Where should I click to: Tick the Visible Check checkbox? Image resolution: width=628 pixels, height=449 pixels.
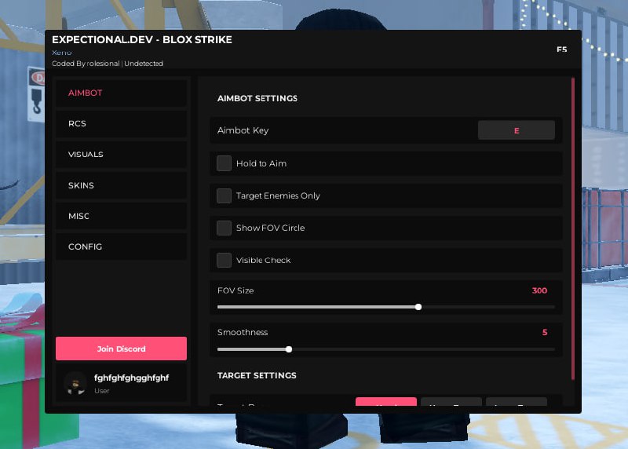224,261
